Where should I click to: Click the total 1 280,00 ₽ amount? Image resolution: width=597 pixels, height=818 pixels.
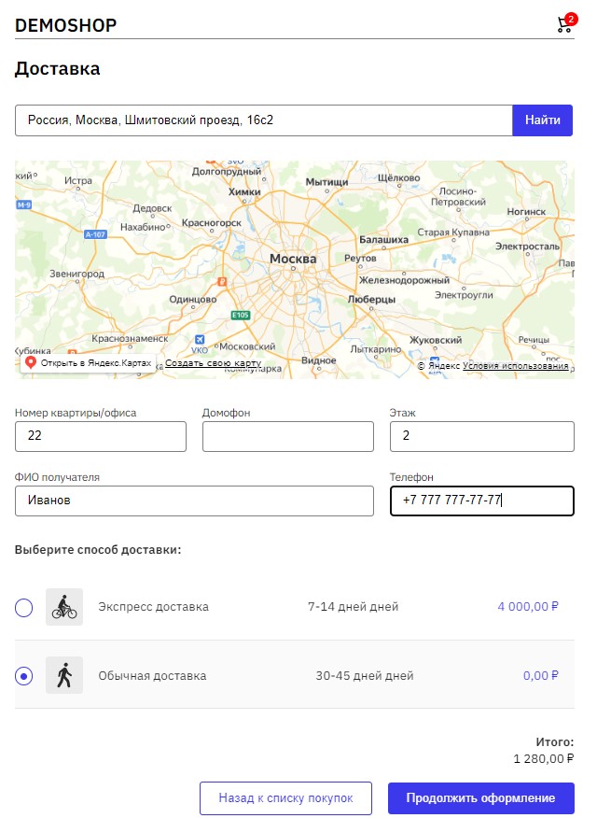(543, 758)
